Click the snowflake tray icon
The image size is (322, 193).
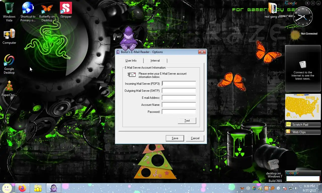tap(248, 188)
